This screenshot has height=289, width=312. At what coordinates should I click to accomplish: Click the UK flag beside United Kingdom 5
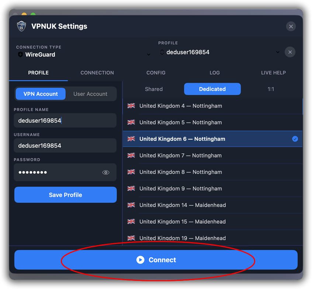point(131,122)
